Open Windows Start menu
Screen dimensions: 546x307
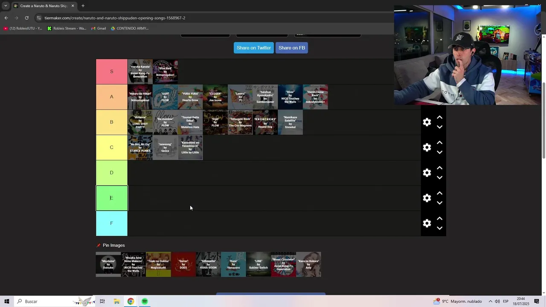pos(7,301)
